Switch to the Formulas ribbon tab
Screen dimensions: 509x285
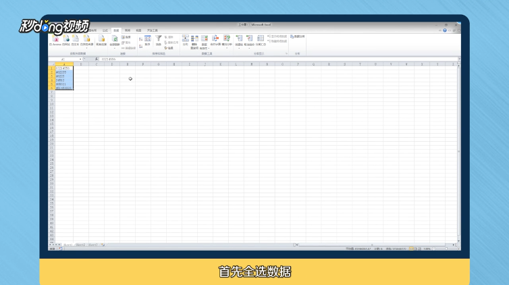click(105, 30)
